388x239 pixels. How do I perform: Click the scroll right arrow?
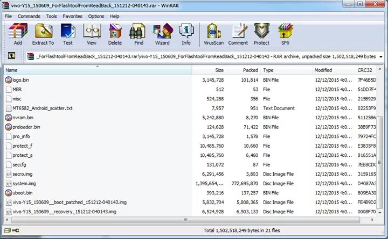(x=372, y=220)
